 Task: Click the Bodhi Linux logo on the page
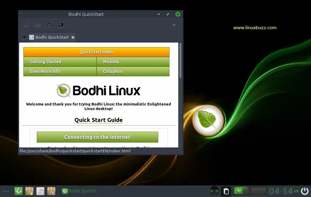pos(98,91)
